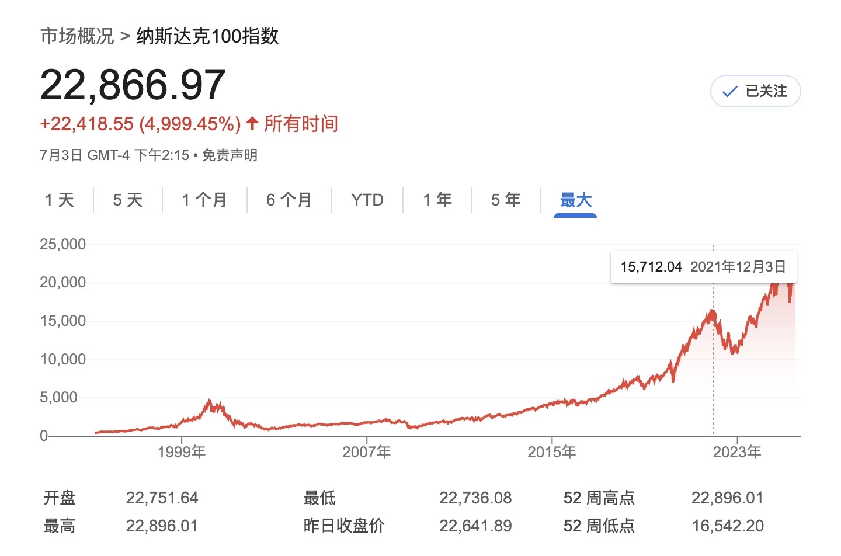Image resolution: width=841 pixels, height=556 pixels.
Task: Click the 52 周低点 value 16,542.20
Action: [x=728, y=526]
